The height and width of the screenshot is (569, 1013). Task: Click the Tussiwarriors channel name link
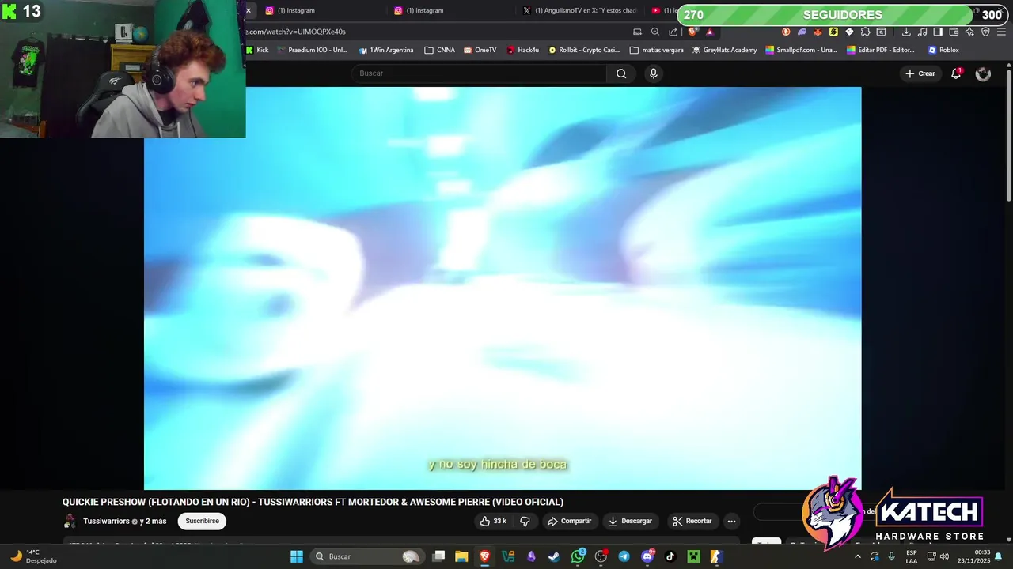tap(106, 521)
